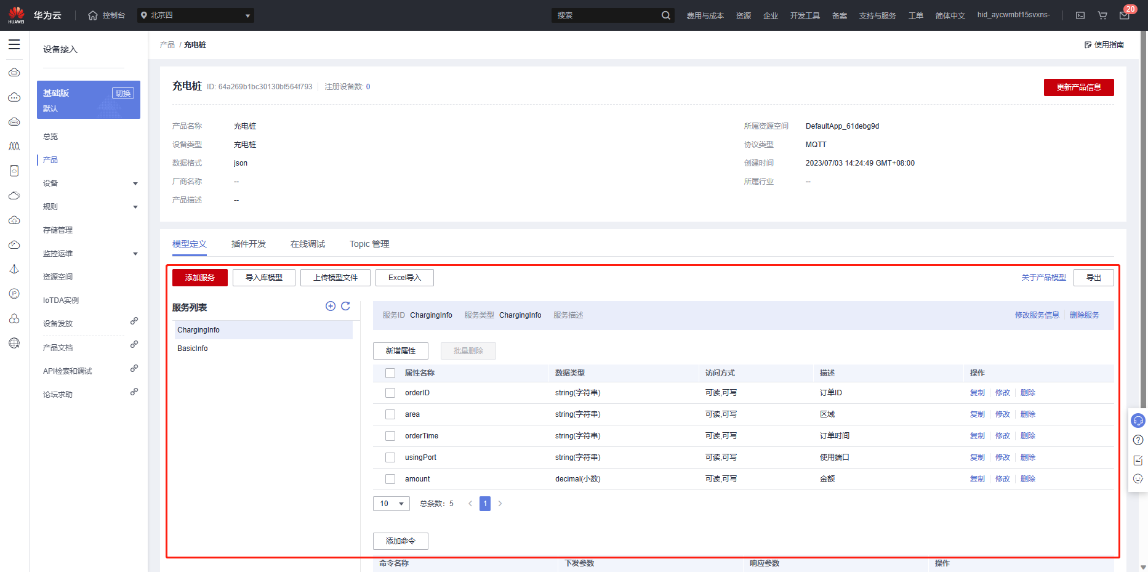Switch to the 插件开发 tab
1148x572 pixels.
249,244
